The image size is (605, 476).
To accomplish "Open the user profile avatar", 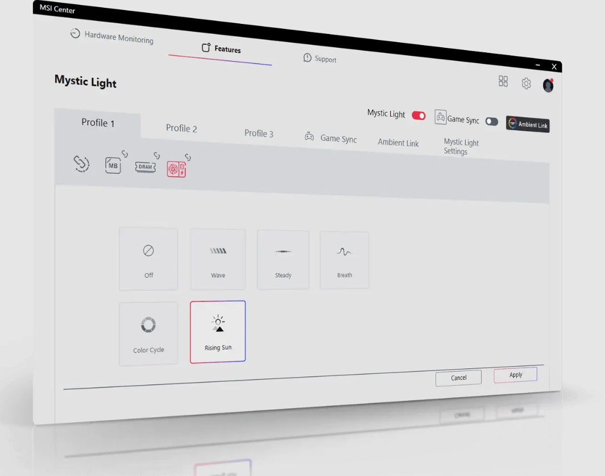I will coord(548,85).
